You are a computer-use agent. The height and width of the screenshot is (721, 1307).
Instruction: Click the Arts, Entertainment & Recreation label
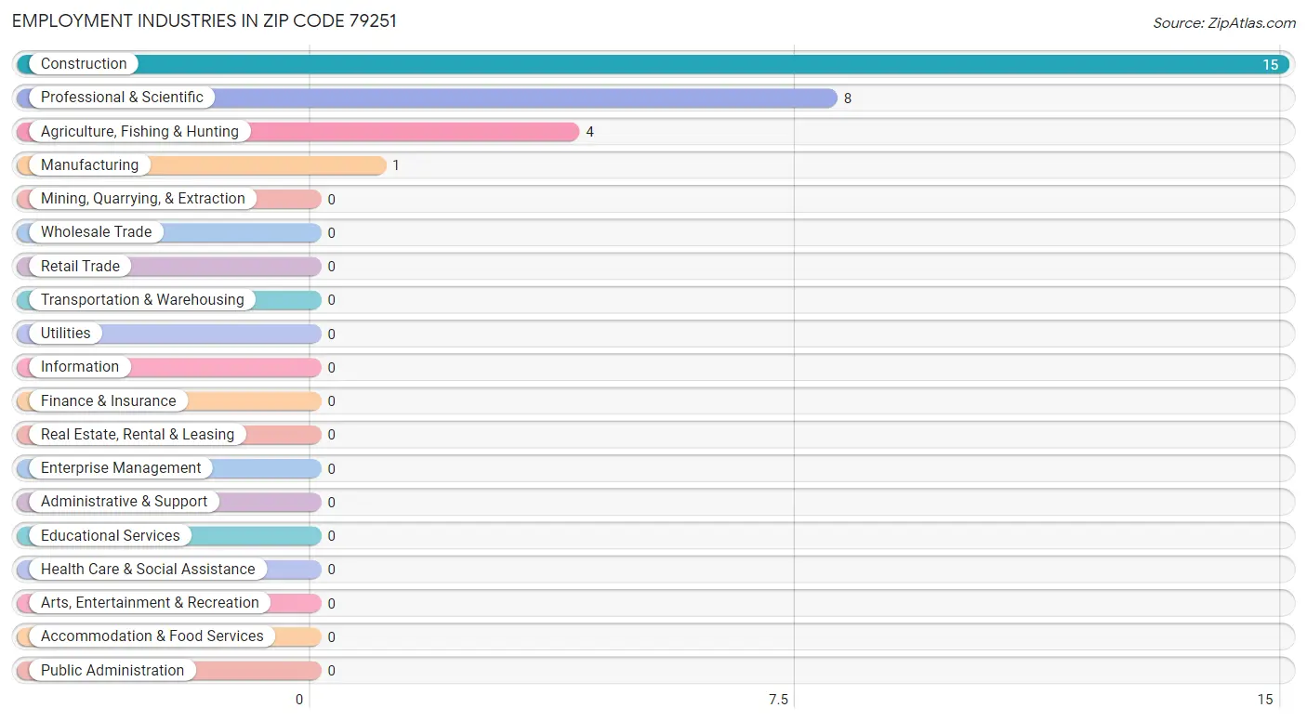click(x=150, y=603)
